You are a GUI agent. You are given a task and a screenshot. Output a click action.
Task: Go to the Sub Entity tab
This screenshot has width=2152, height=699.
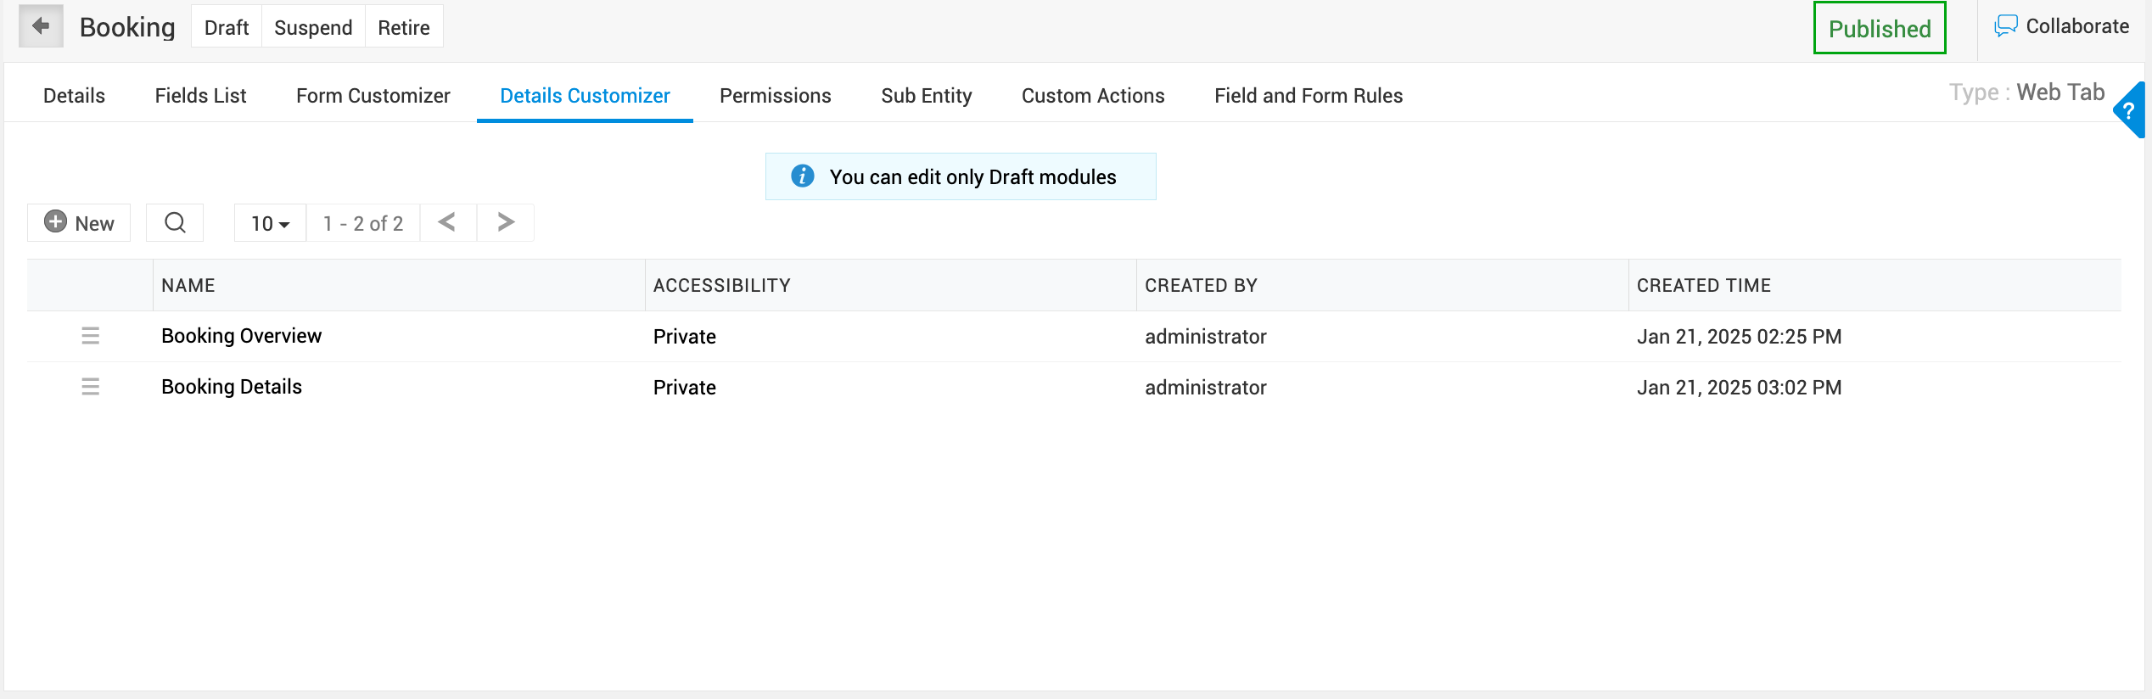click(x=926, y=96)
